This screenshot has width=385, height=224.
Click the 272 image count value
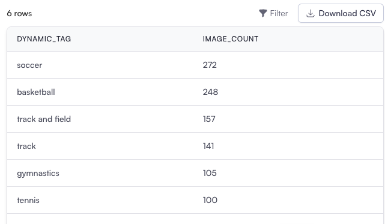(x=210, y=65)
